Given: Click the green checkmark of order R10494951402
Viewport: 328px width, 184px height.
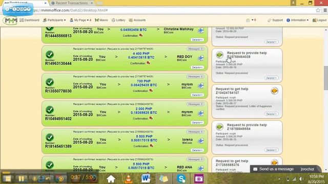Looking at the screenshot, I should [50, 110].
